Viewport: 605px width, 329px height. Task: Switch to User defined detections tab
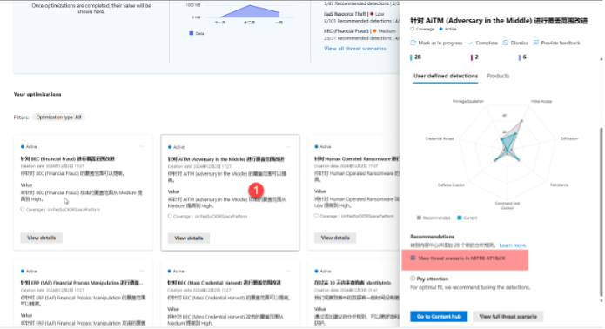(446, 76)
